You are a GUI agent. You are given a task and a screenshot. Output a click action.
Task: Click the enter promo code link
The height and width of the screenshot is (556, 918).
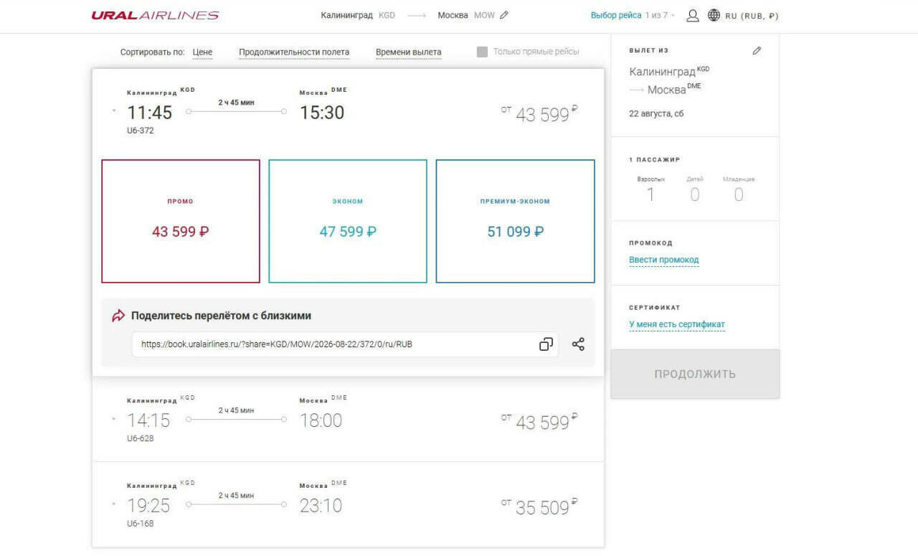click(664, 260)
